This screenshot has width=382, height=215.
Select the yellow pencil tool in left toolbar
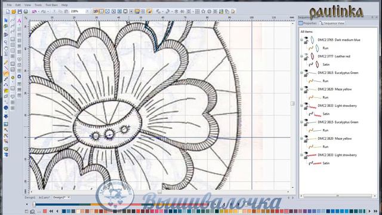point(6,63)
